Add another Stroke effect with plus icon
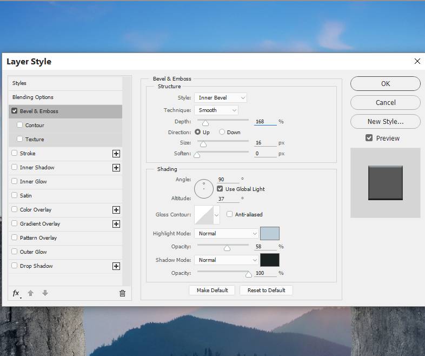The width and height of the screenshot is (425, 356). coord(116,154)
